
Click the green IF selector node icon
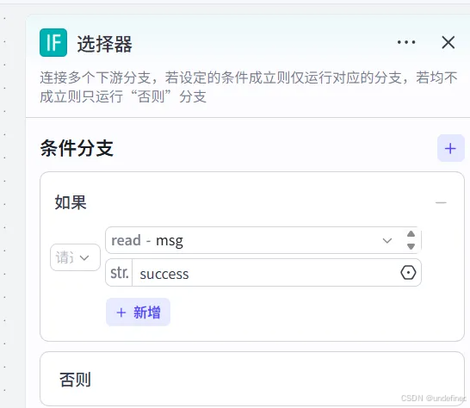pyautogui.click(x=53, y=42)
